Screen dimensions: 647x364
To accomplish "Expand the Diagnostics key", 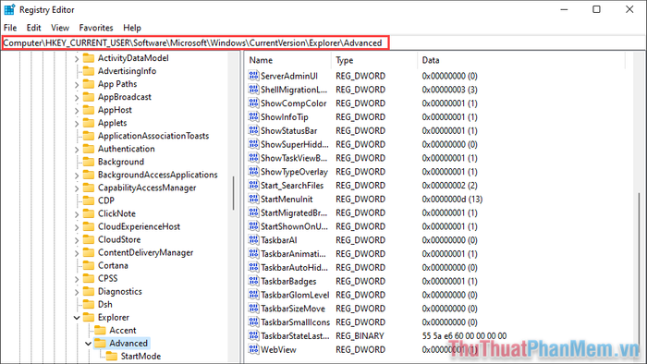I will pyautogui.click(x=77, y=292).
